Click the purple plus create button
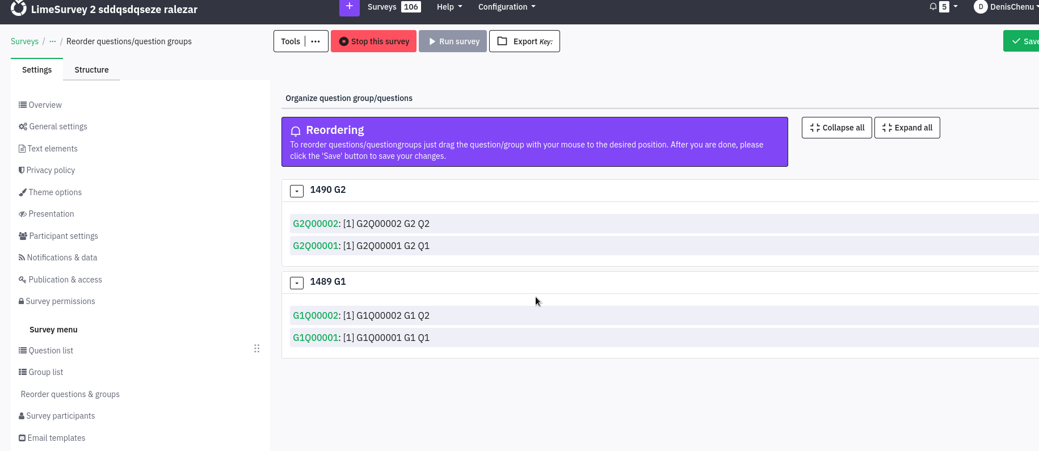1039x451 pixels. (x=349, y=7)
